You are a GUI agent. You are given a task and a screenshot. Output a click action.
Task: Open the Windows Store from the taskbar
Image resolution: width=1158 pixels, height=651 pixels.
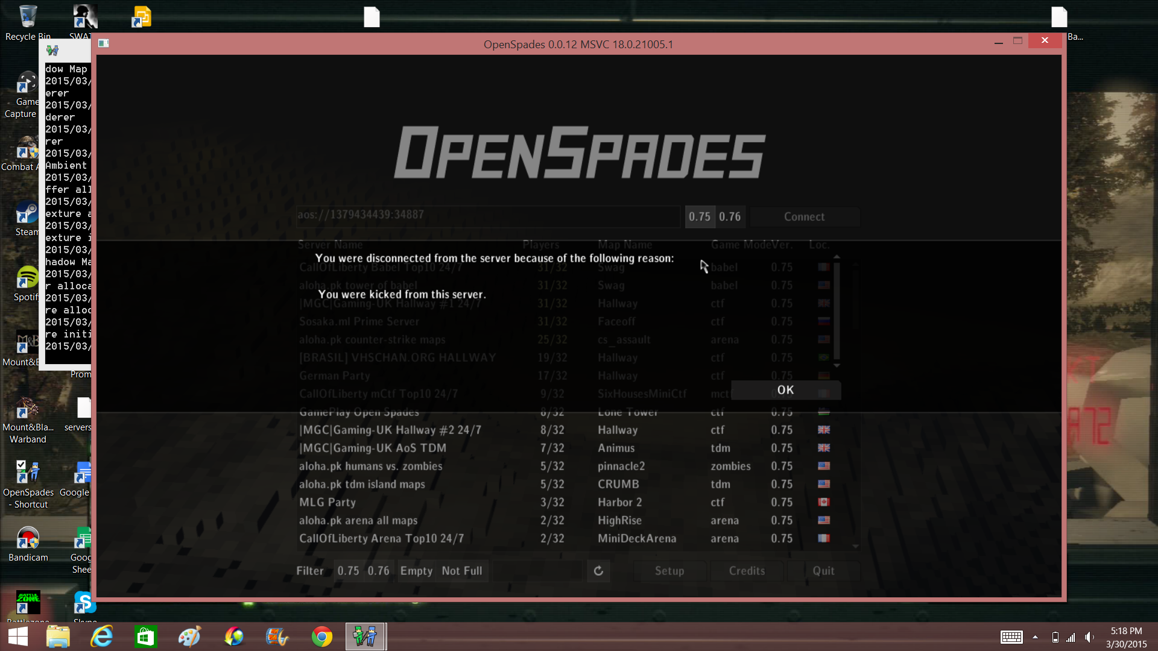coord(145,636)
